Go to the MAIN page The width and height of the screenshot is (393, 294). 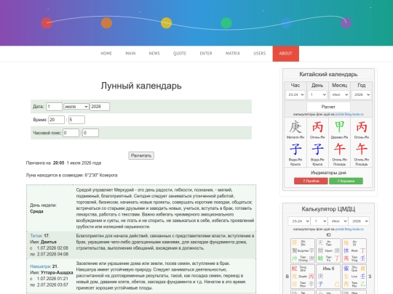[x=130, y=54]
